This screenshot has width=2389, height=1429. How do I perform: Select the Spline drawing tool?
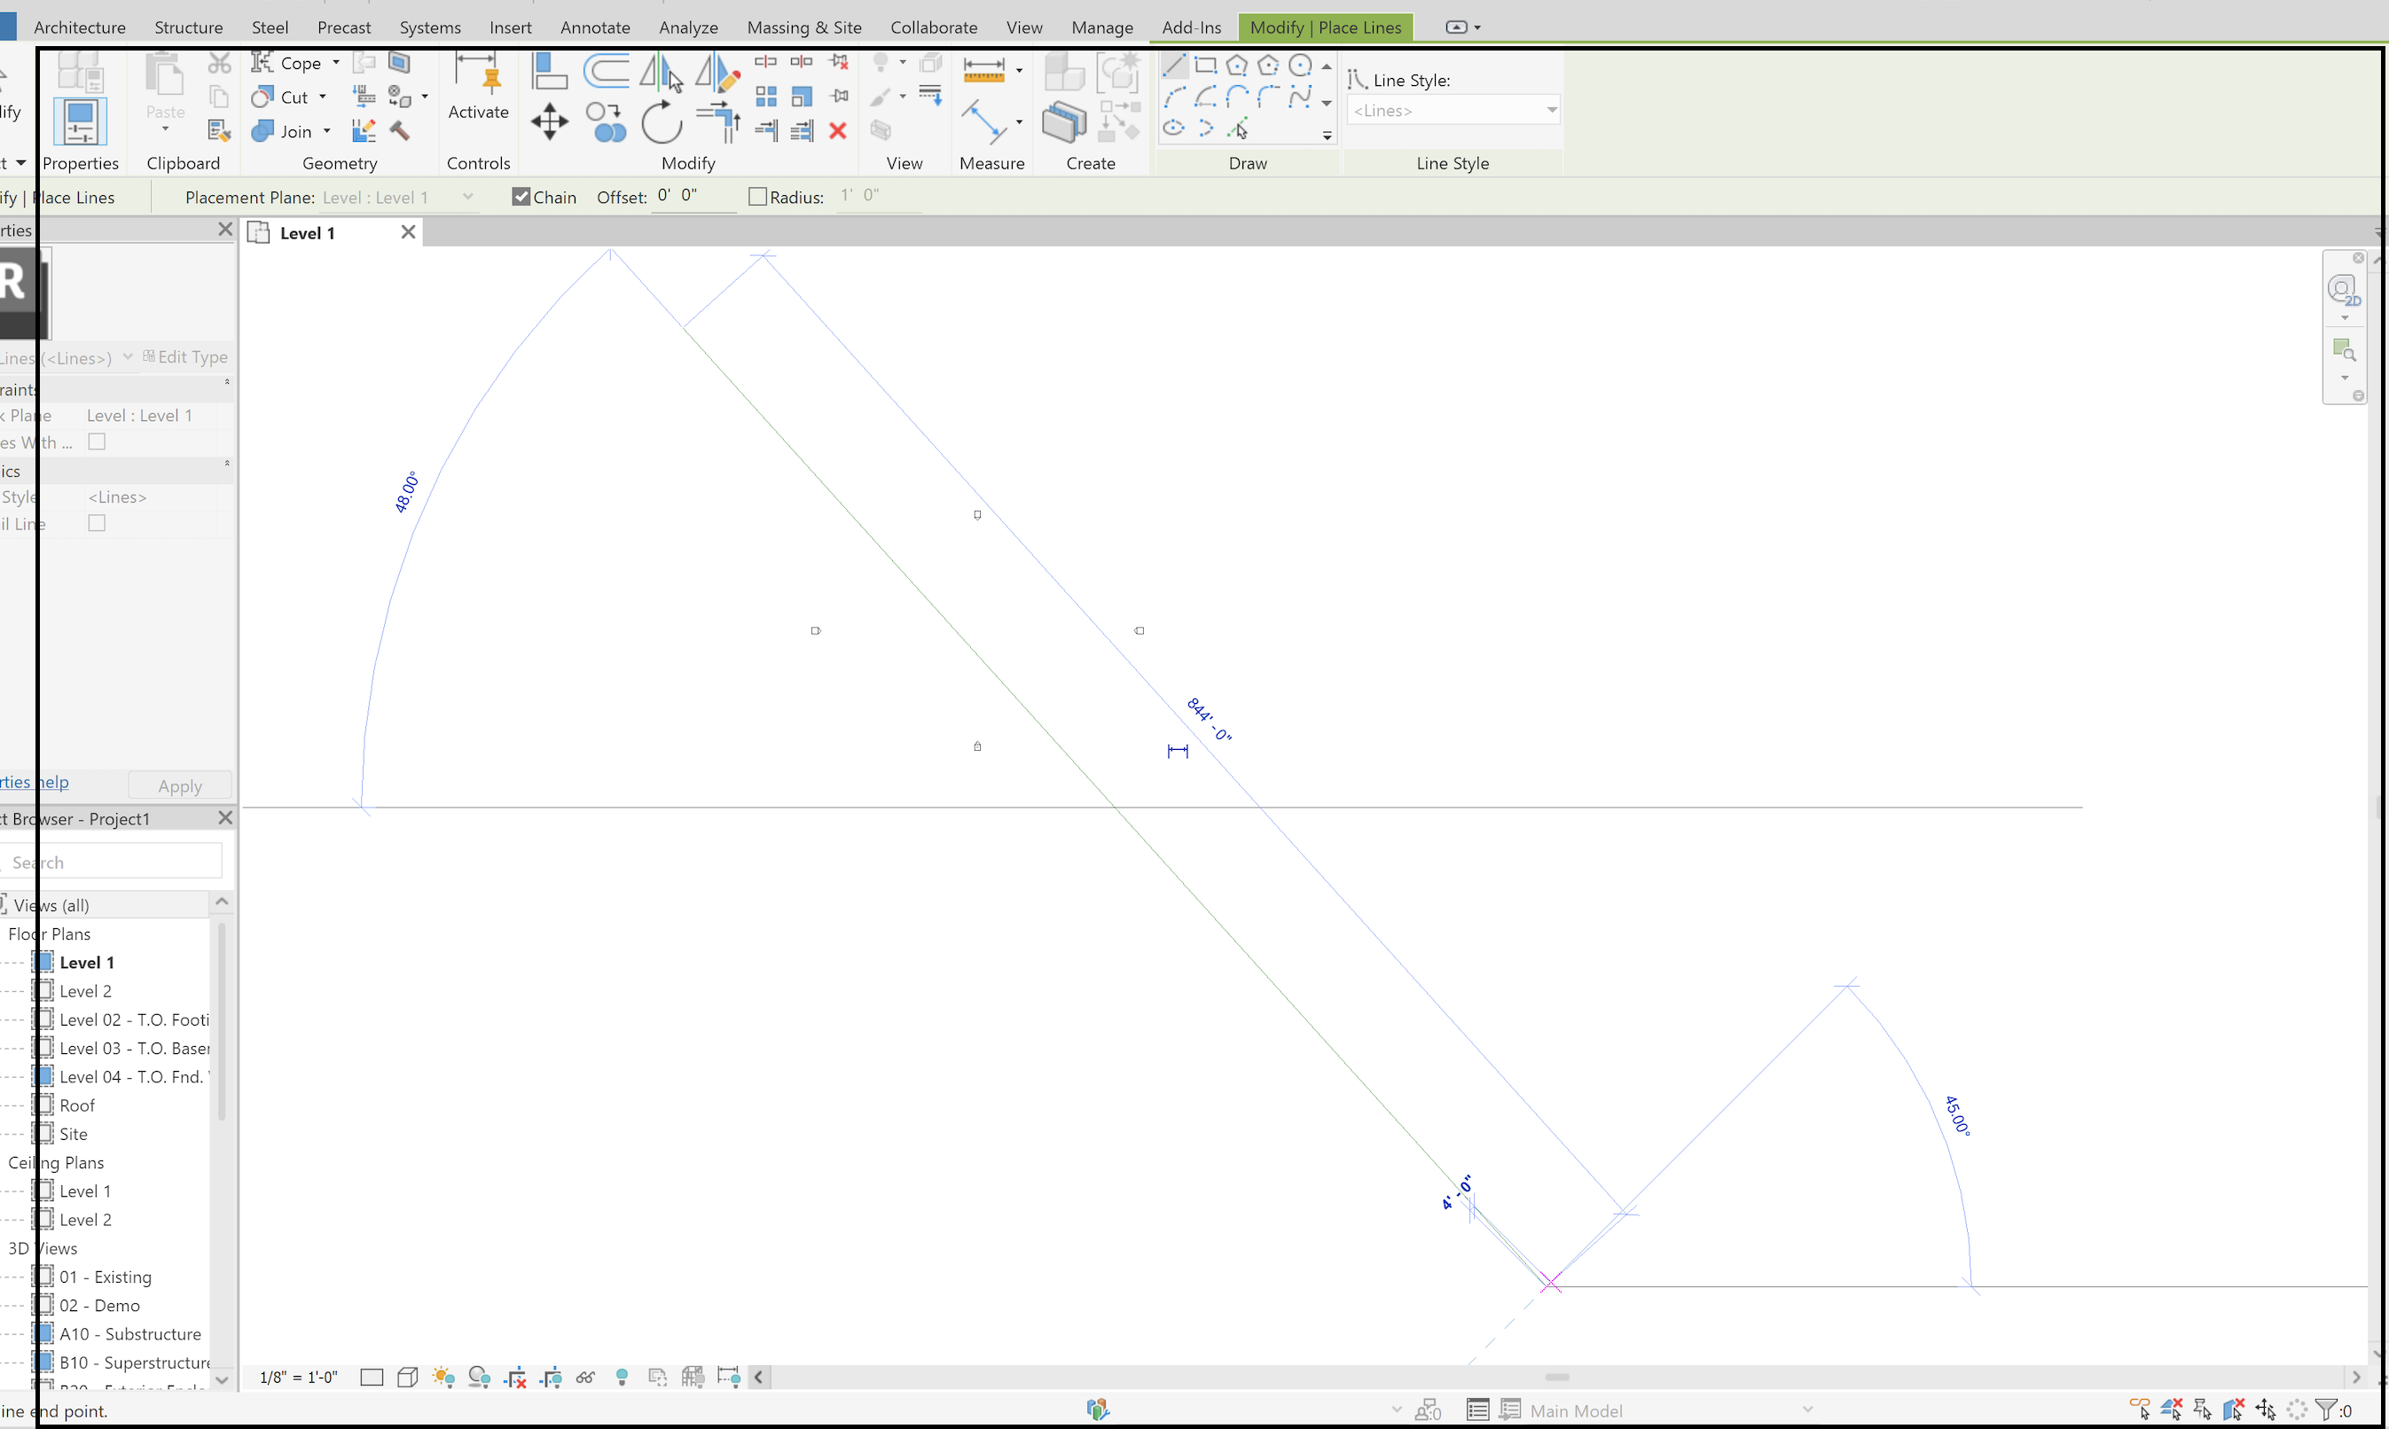(1300, 97)
